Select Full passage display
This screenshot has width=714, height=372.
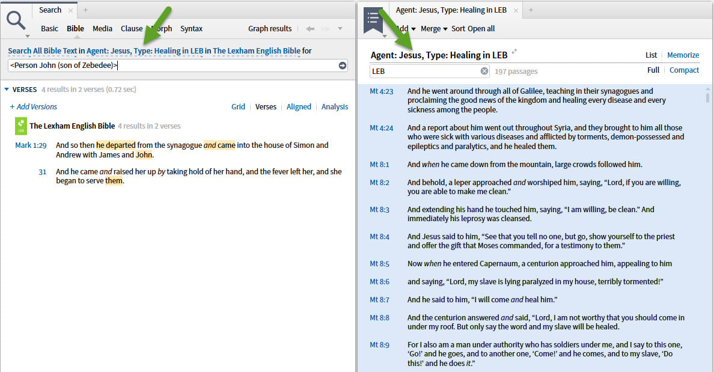point(653,70)
